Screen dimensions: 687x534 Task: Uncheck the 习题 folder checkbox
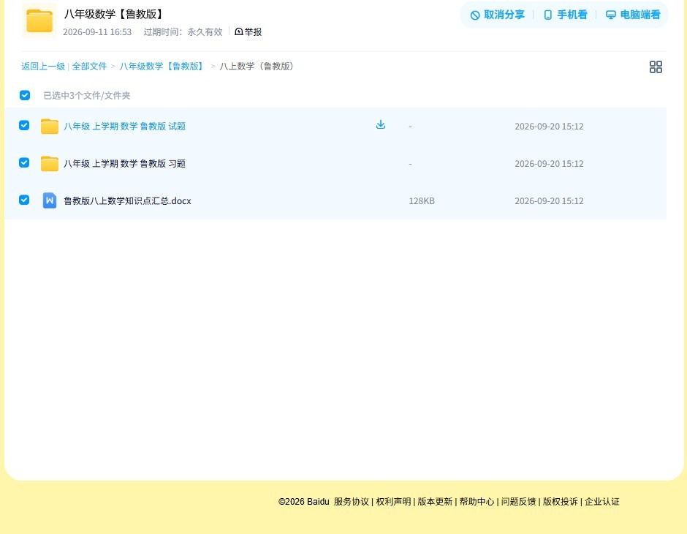point(25,162)
